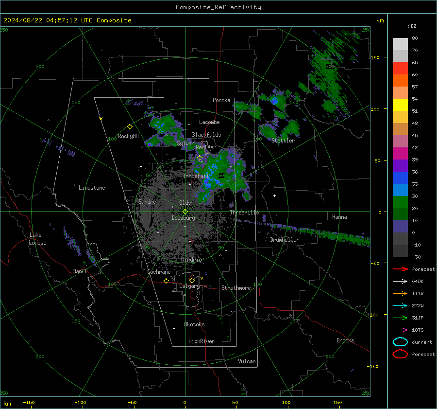Click the Didsbury city label
Image resolution: width=437 pixels, height=409 pixels.
pos(183,218)
